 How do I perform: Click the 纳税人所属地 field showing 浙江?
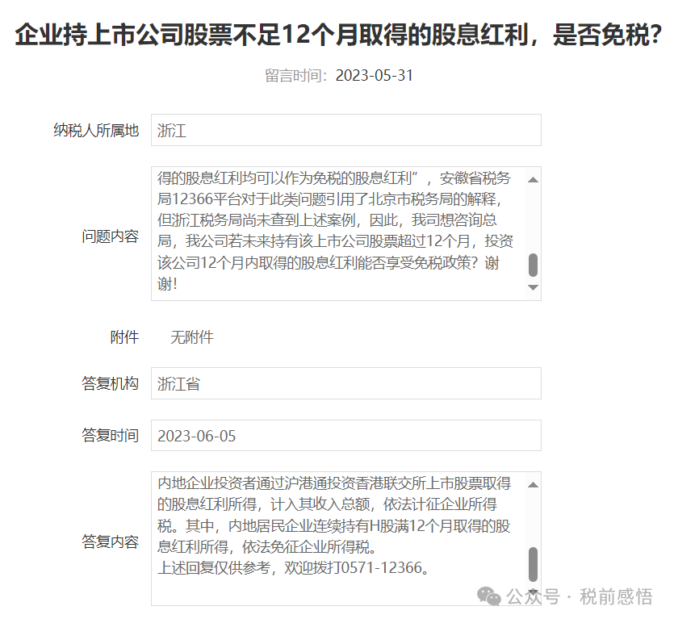pyautogui.click(x=345, y=131)
